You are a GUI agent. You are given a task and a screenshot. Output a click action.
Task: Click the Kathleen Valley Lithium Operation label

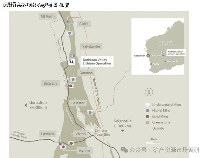coord(97,62)
